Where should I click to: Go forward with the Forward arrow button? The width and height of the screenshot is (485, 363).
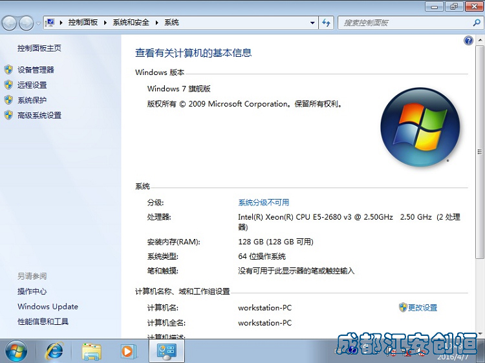[x=27, y=23]
